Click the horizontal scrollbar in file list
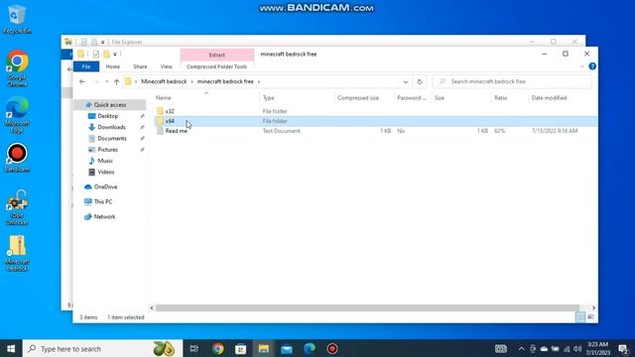The width and height of the screenshot is (635, 357). [x=368, y=307]
